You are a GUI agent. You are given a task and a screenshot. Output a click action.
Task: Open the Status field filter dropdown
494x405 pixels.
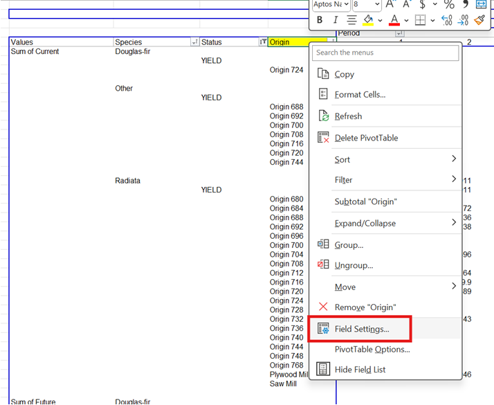(x=263, y=42)
